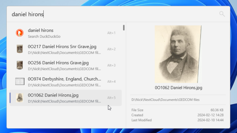Click the portrait thumbnail for 0O1062 result
The height and width of the screenshot is (133, 237).
coord(20,98)
